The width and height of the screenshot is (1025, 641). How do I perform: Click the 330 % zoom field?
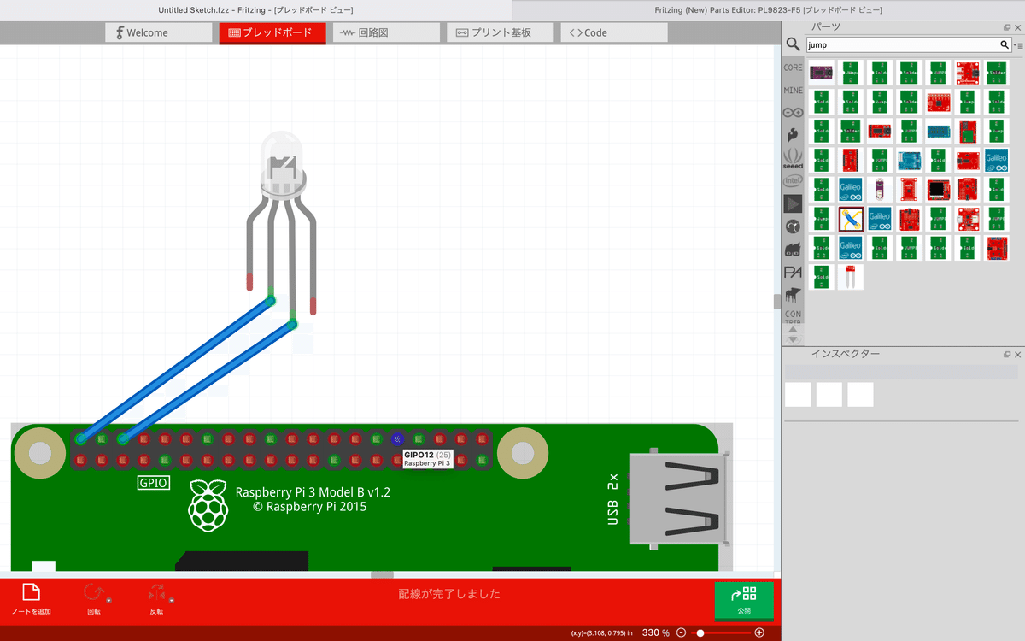point(655,632)
